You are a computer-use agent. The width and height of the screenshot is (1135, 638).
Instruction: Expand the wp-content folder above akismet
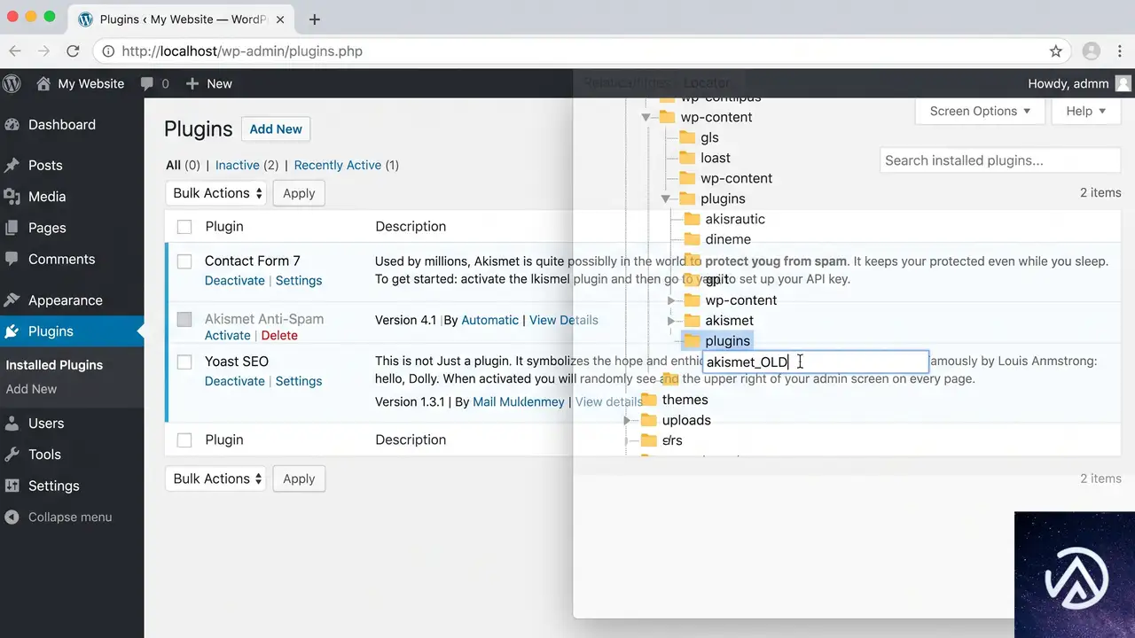(x=671, y=300)
